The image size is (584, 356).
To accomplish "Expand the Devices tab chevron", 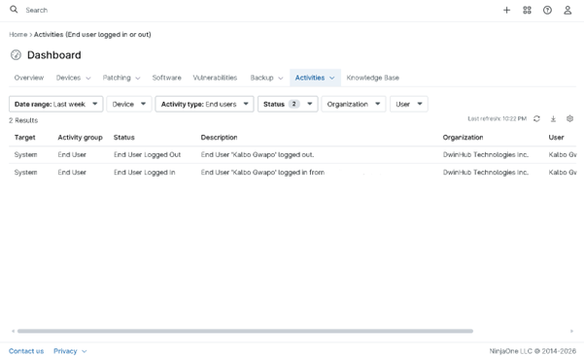I will coord(88,79).
